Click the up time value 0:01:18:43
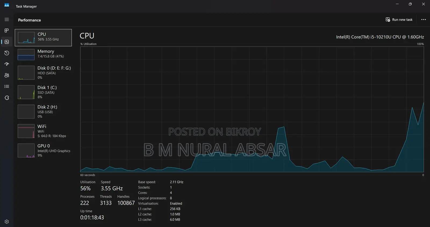The height and width of the screenshot is (227, 430). [x=92, y=217]
